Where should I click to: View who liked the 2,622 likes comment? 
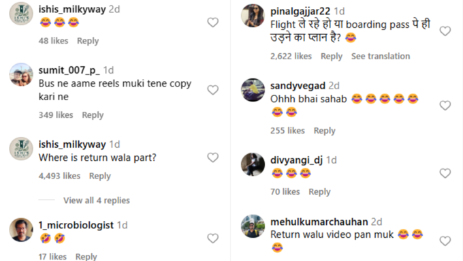[291, 56]
